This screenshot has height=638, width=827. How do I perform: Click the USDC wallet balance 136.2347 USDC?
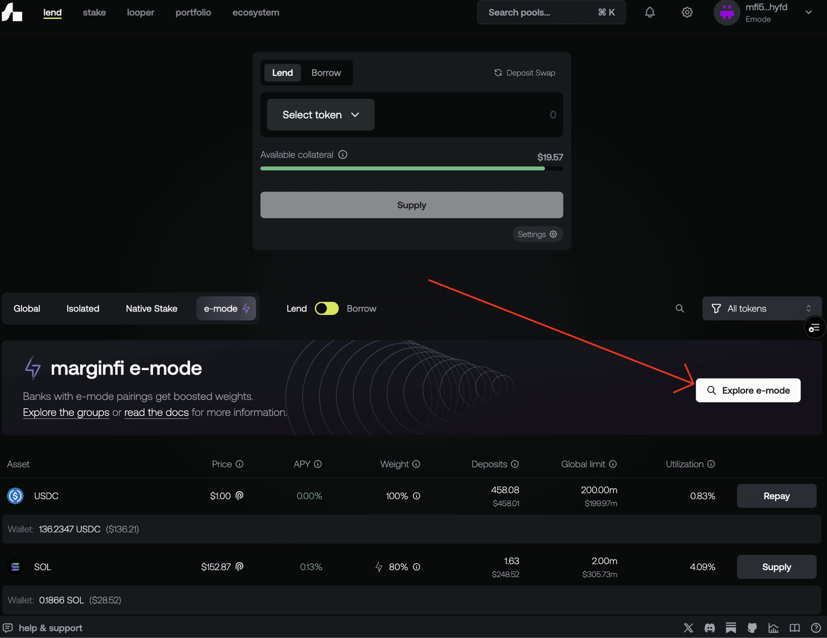[70, 529]
